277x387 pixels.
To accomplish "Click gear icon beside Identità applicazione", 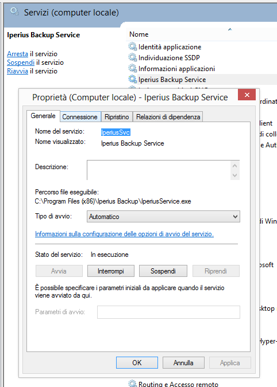I will (133, 46).
